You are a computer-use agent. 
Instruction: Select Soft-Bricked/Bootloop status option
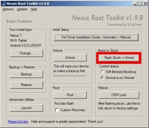point(102,72)
